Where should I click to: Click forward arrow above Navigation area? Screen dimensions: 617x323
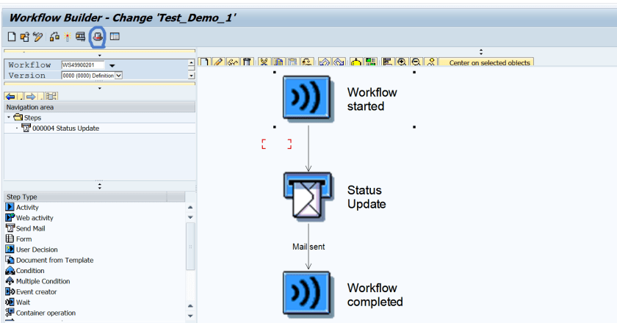(31, 96)
